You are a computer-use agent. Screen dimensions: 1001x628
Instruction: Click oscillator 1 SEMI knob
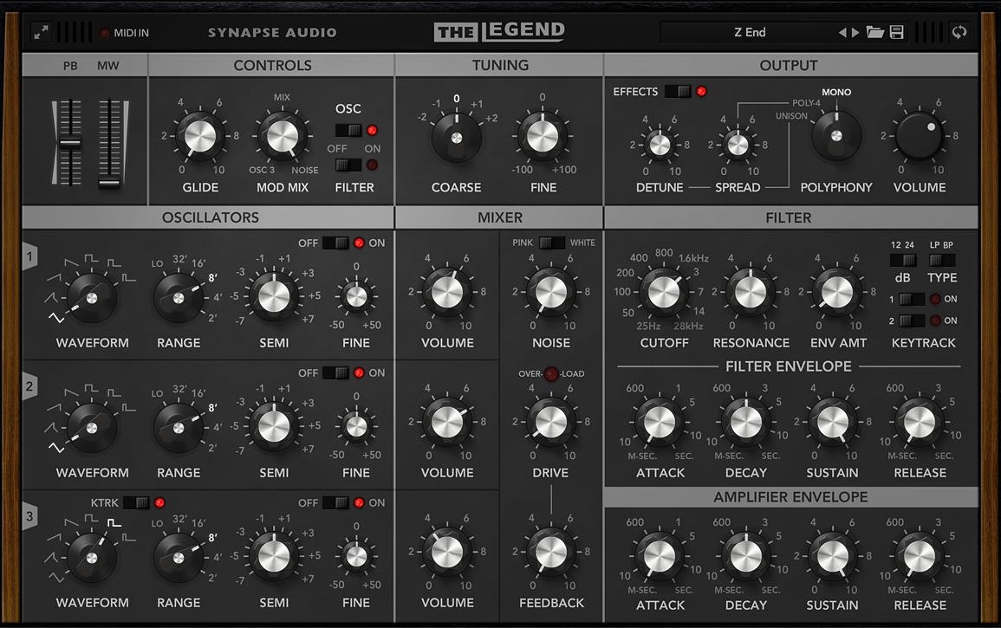coord(274,295)
